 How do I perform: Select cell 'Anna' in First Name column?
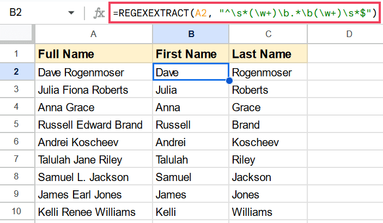pos(191,107)
